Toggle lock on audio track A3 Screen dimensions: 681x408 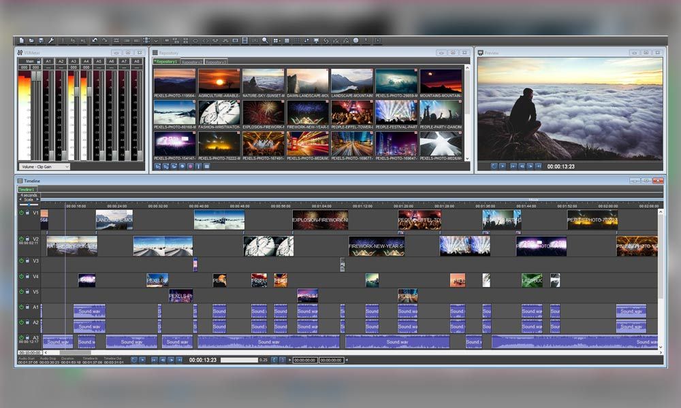tap(27, 337)
